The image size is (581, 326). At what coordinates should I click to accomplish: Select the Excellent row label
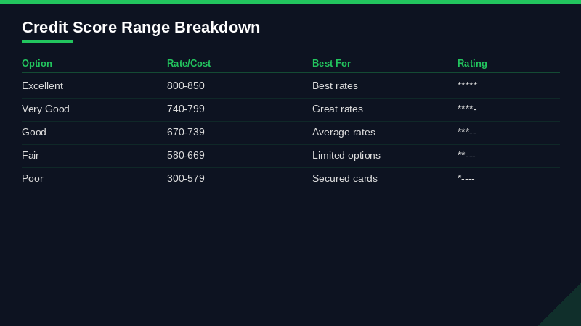coord(42,86)
